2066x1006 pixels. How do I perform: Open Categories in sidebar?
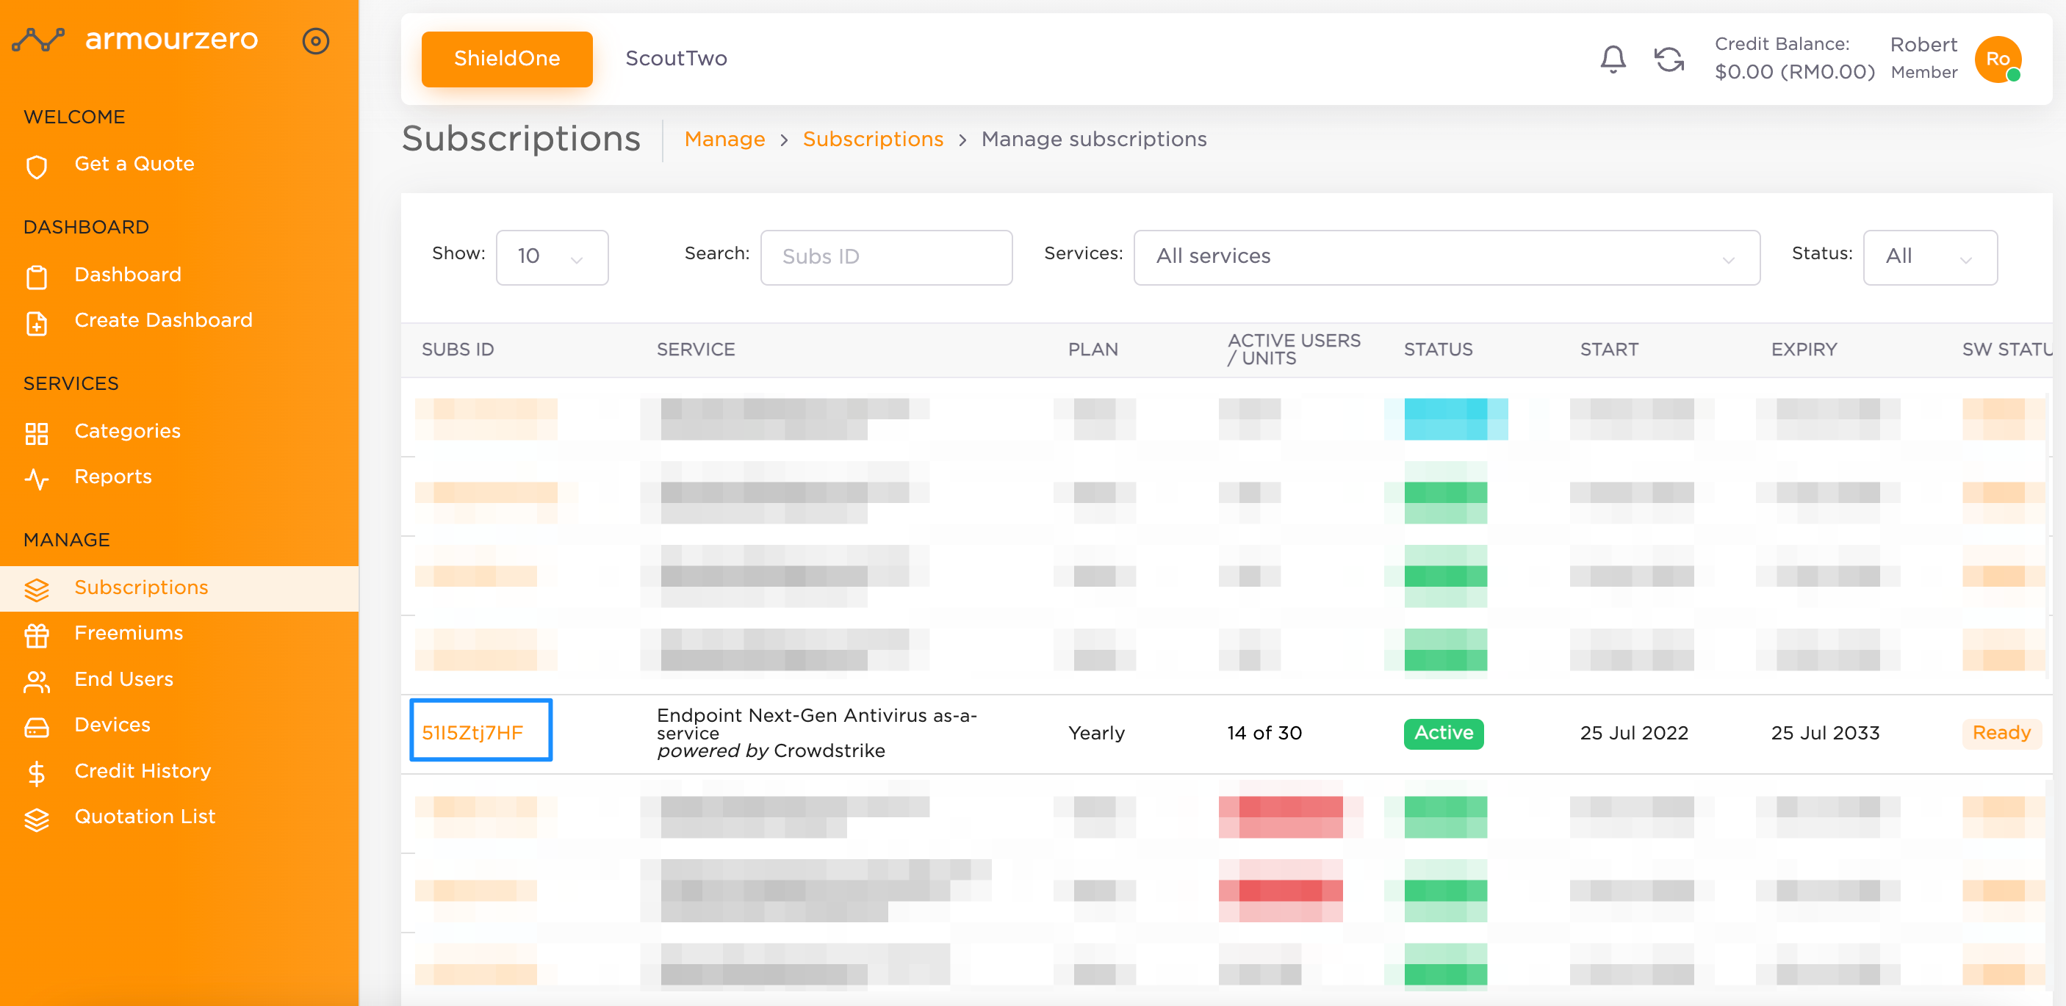click(128, 430)
